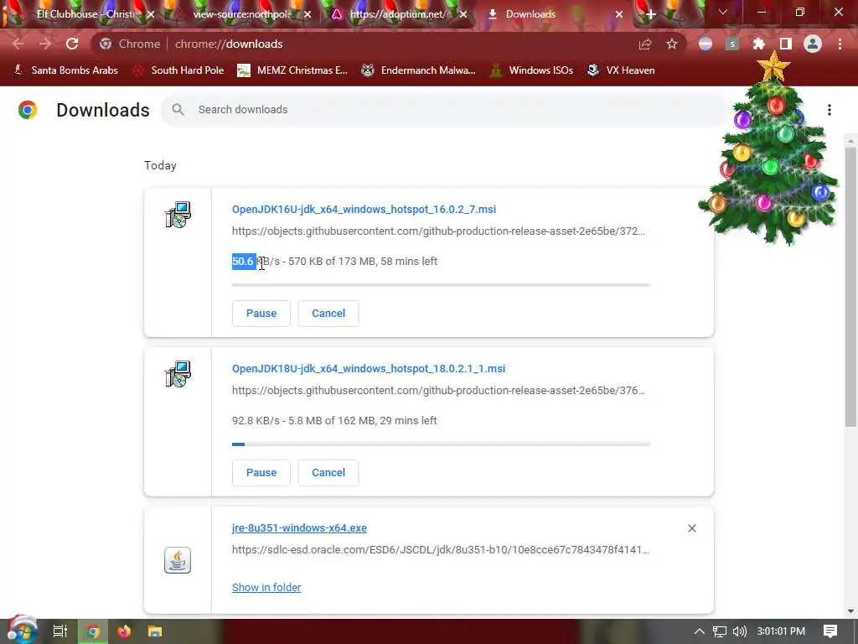Reload the page using the refresh icon
Screen dimensions: 858x644
point(72,44)
